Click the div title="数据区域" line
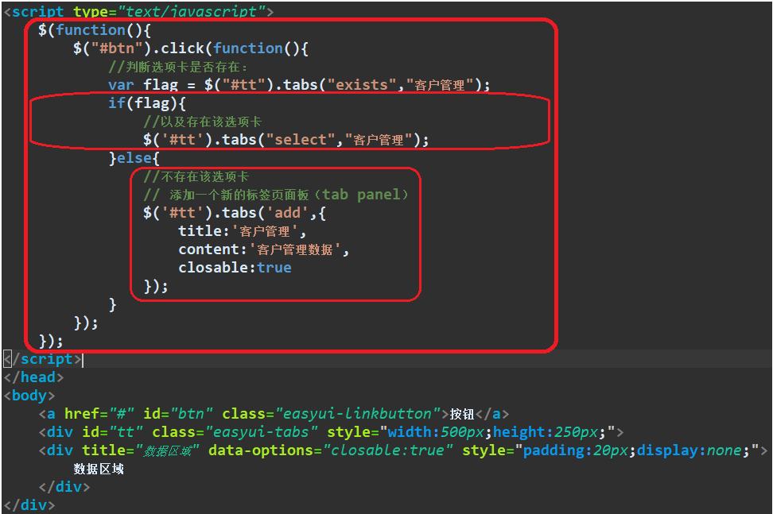This screenshot has width=773, height=514. [x=403, y=450]
